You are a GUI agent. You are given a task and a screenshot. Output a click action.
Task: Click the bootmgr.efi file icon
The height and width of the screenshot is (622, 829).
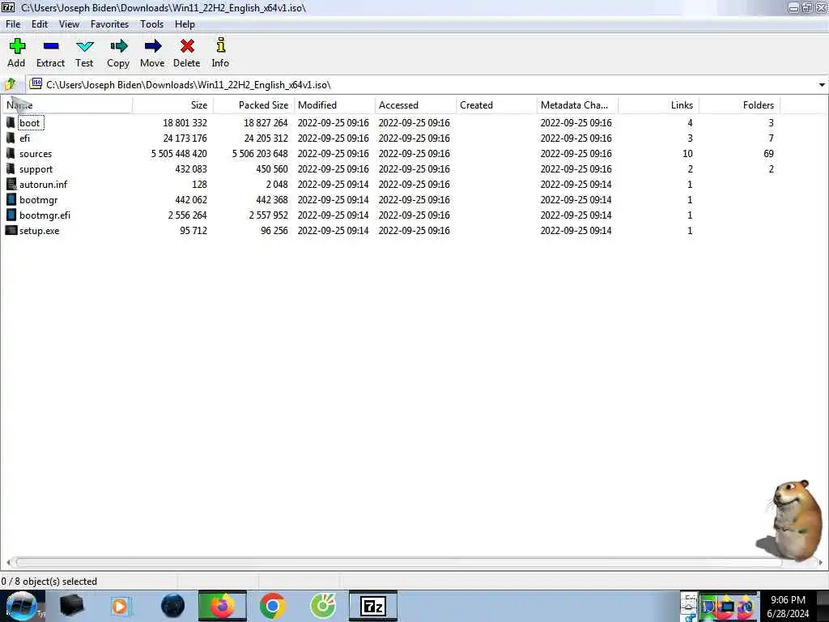[x=11, y=215]
